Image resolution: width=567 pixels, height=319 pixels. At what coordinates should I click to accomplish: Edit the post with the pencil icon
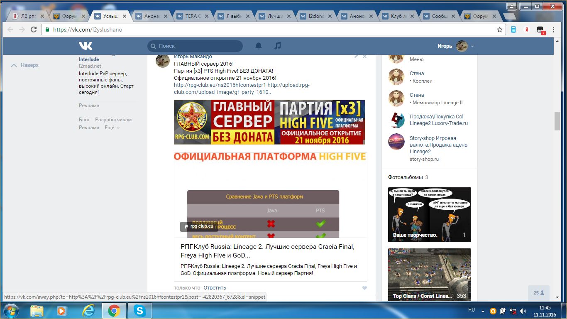coord(356,56)
